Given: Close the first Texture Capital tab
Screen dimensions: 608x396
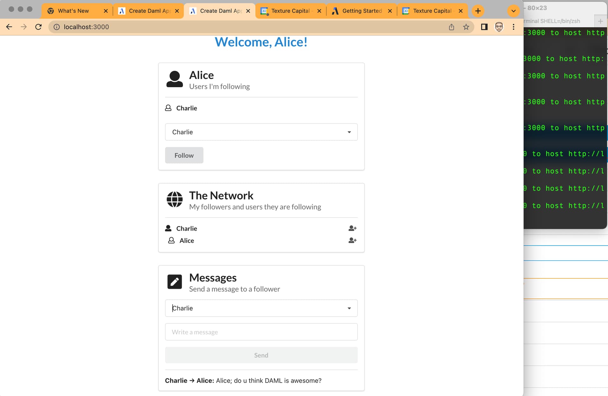Looking at the screenshot, I should 319,11.
